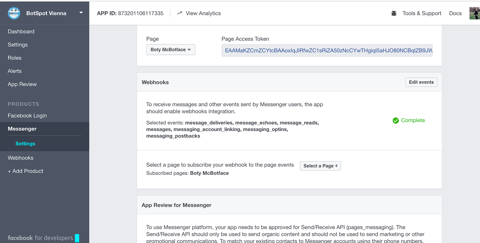Click the APP ID 873201106117335 text
Viewport: 480px width, 243px height.
(130, 13)
